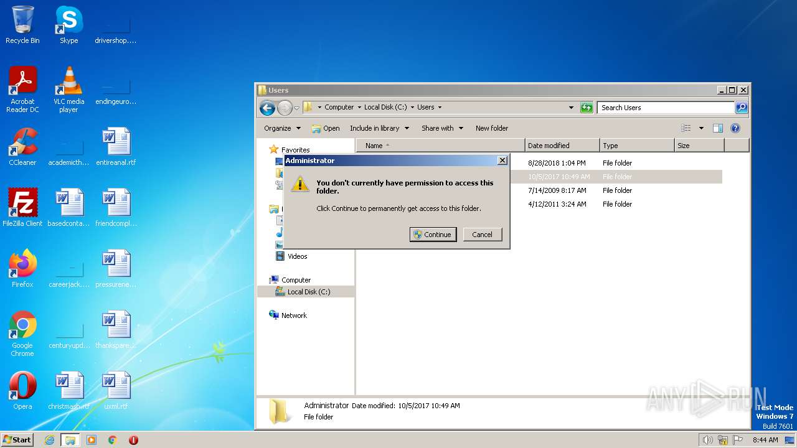The height and width of the screenshot is (448, 797).
Task: Open the recent pages dropdown arrow
Action: tap(296, 108)
